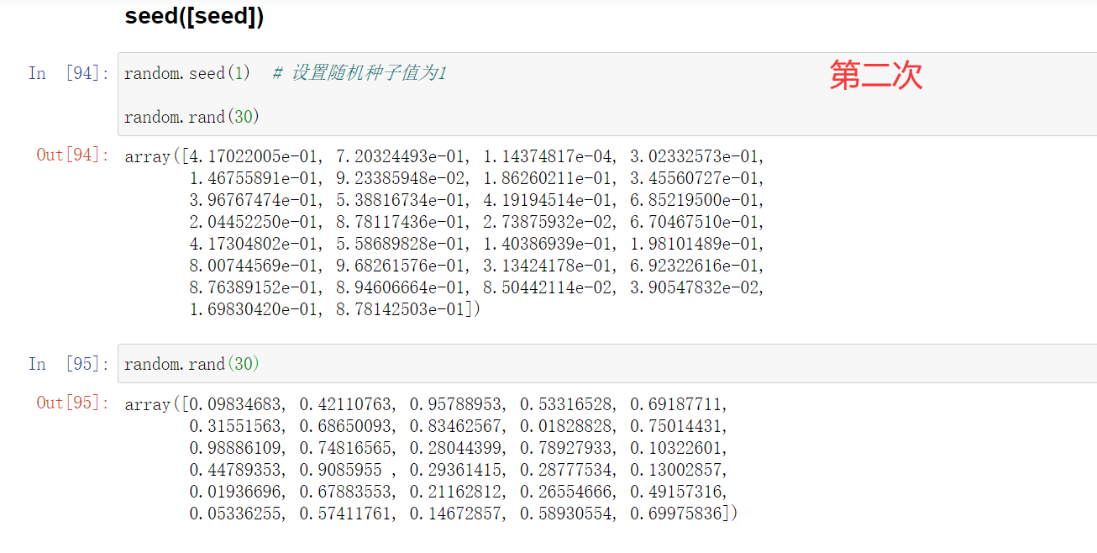
Task: Click value 0.44789353
Action: (x=236, y=470)
